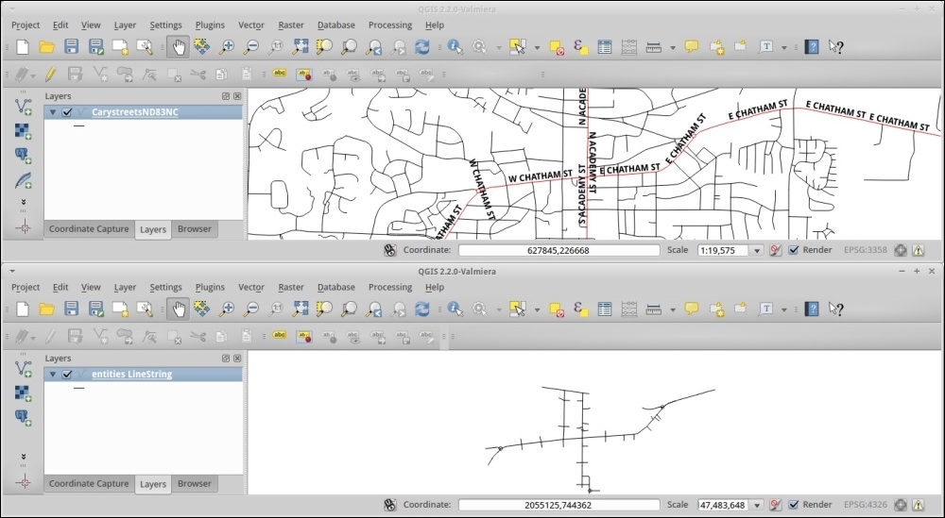This screenshot has height=518, width=945.
Task: Switch to Coordinate Capture tab in top window
Action: pyautogui.click(x=89, y=229)
